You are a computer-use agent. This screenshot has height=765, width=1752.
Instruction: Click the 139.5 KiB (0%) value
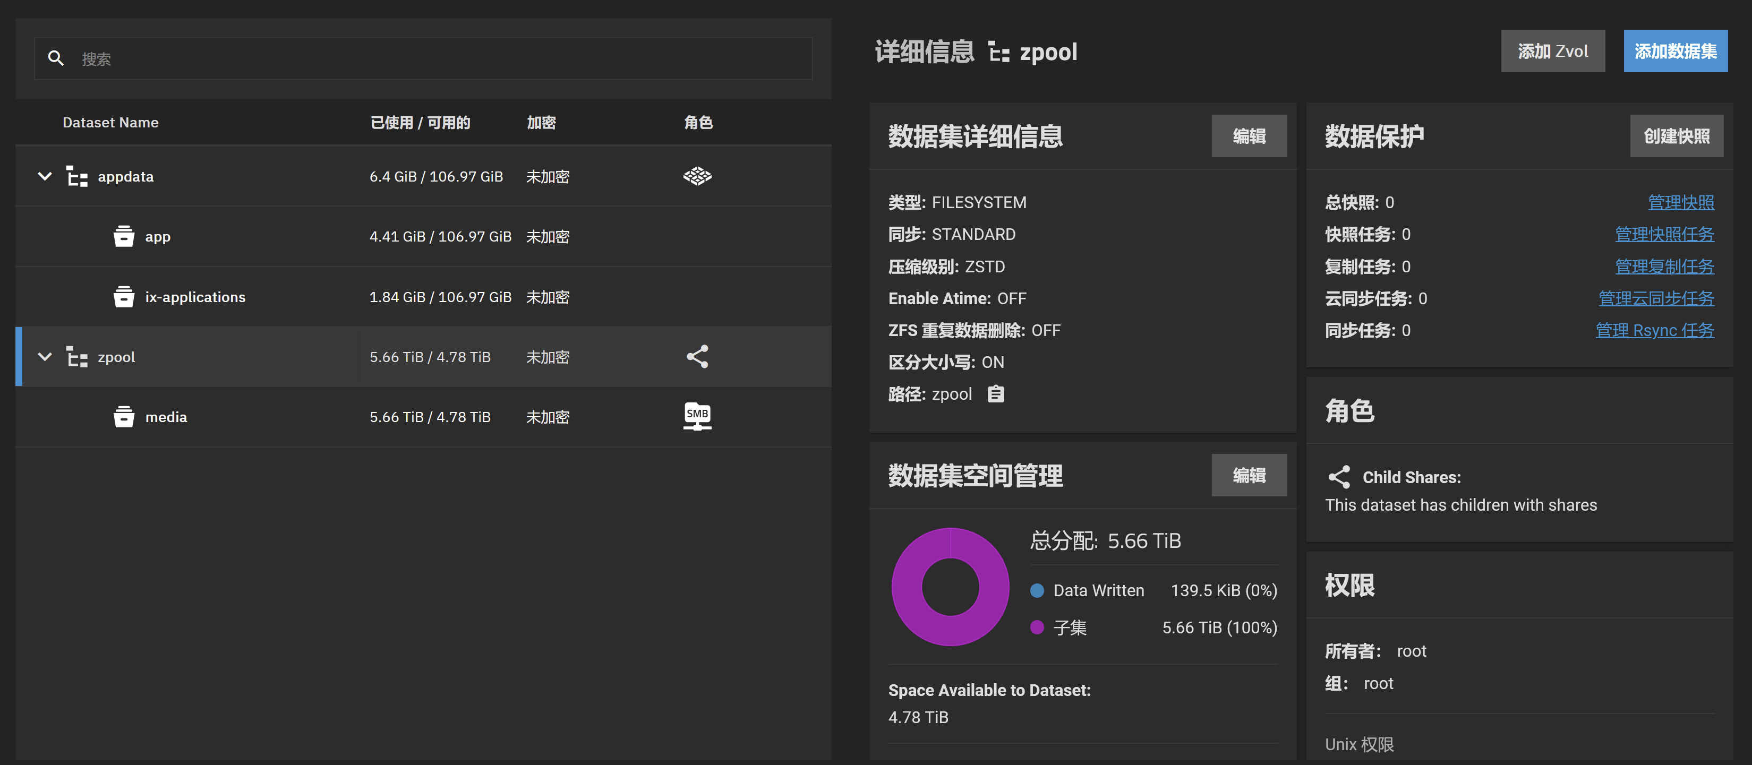point(1224,590)
